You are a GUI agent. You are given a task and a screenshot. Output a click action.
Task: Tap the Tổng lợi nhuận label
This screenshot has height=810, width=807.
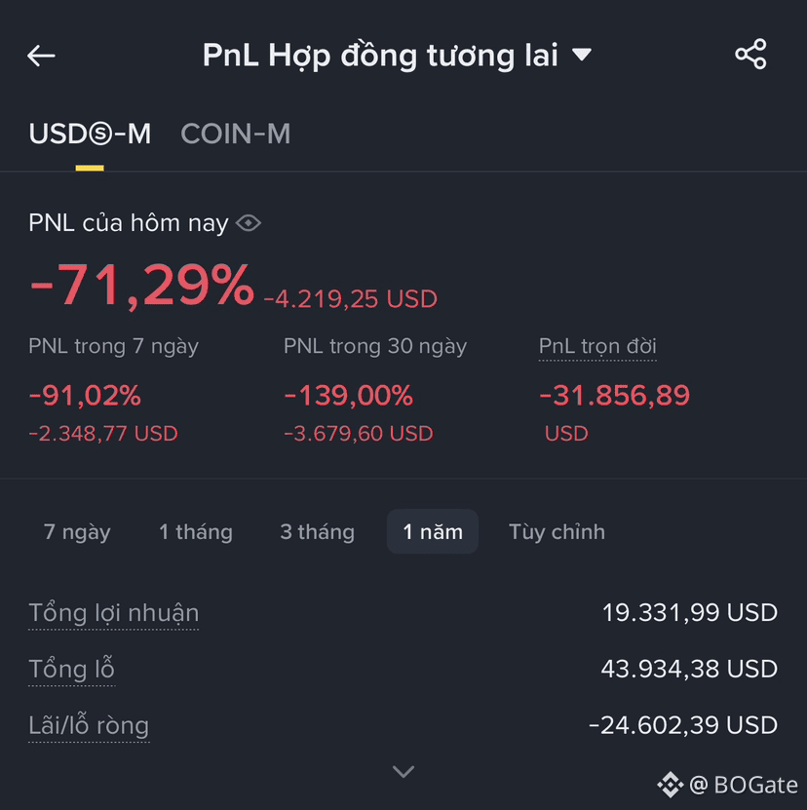tap(114, 613)
